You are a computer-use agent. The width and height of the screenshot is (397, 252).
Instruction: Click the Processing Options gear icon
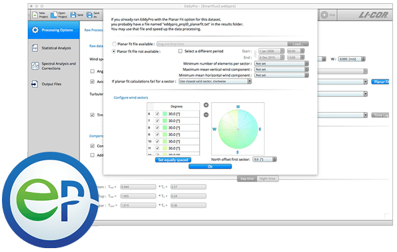pyautogui.click(x=35, y=30)
